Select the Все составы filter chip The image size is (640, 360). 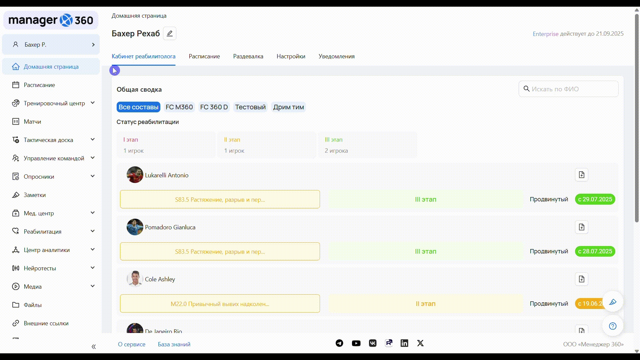coord(138,107)
